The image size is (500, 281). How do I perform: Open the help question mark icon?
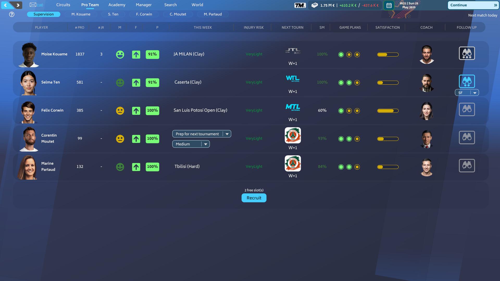[x=11, y=14]
